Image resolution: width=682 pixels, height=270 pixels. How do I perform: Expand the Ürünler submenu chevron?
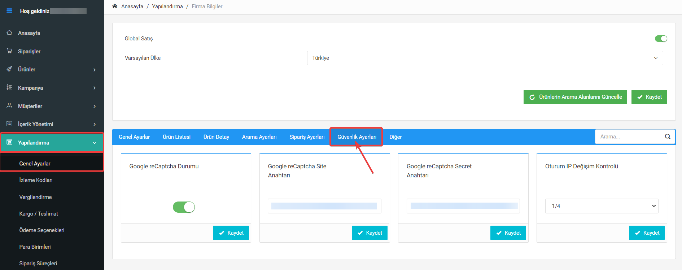click(95, 70)
